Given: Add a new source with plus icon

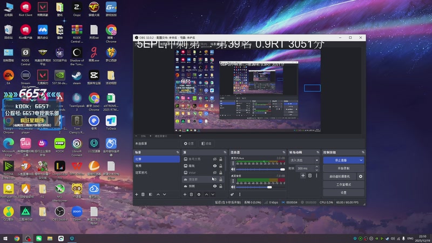Looking at the screenshot, I should (x=185, y=194).
